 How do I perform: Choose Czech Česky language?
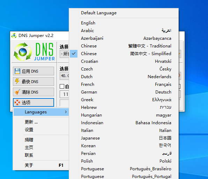tap(124, 69)
